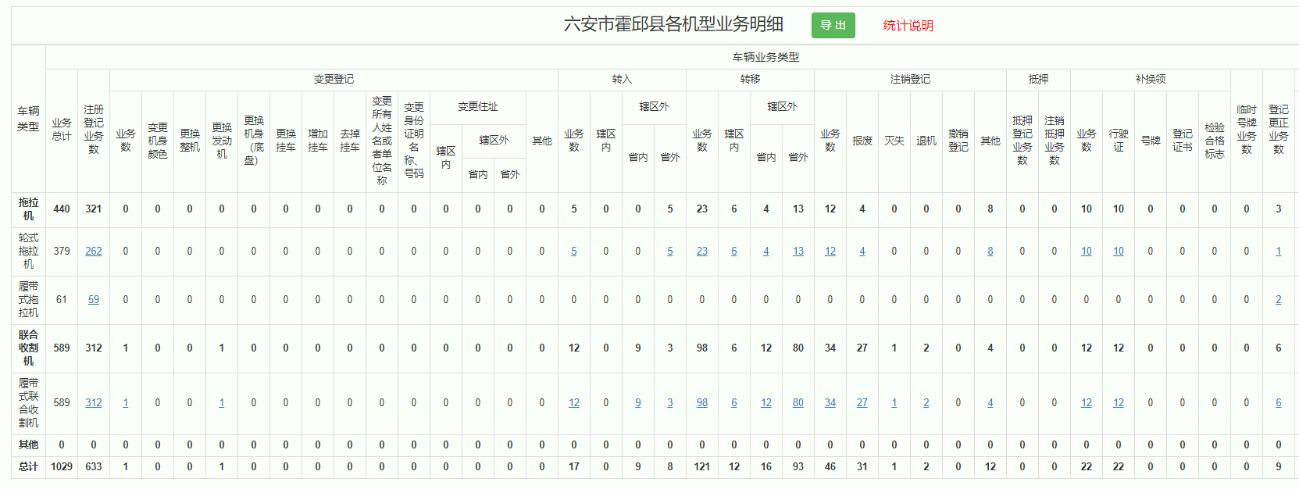Click 23 转移业务数 link for 轮式拖拉机

702,252
